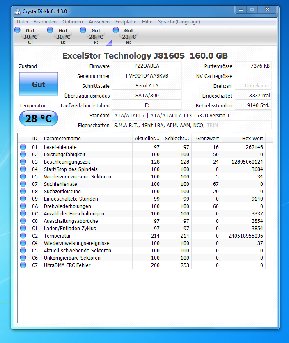Click the Puffergrösse field 7376 KB
Viewport: 289px width, 343px height.
[253, 66]
